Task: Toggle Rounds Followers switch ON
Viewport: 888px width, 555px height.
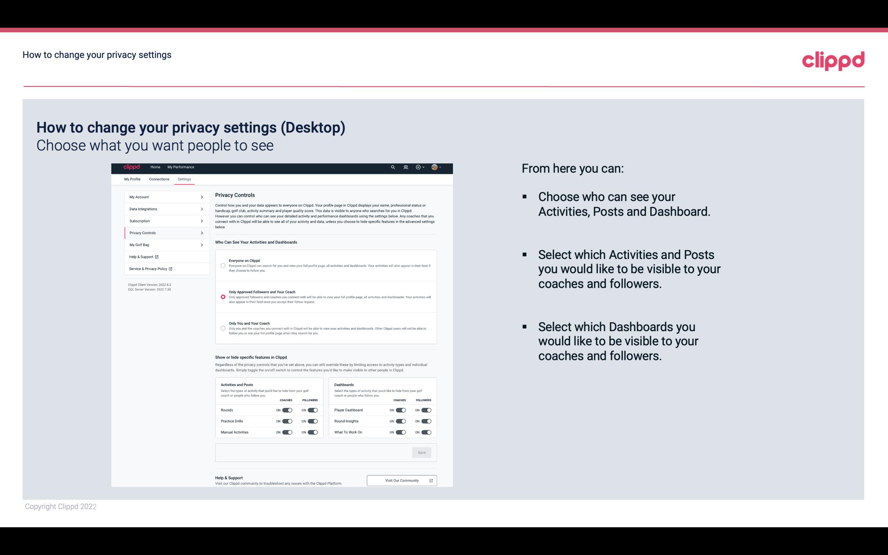Action: pos(313,410)
